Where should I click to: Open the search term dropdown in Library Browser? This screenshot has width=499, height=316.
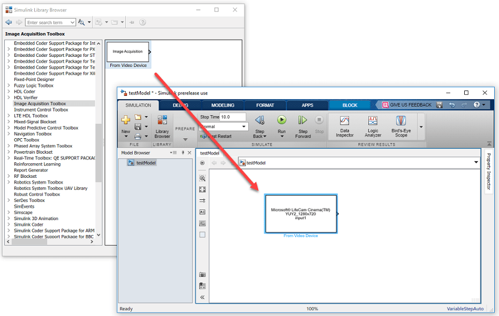click(73, 22)
